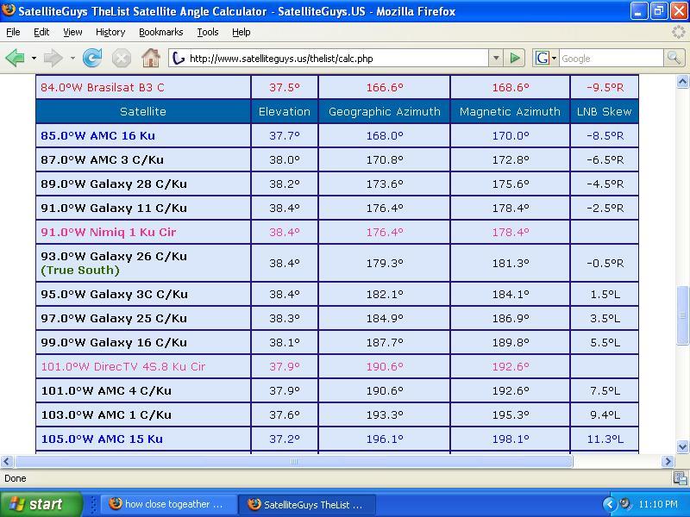690x517 pixels.
Task: Click the 'Geographic Azimuth' column header
Action: (384, 112)
